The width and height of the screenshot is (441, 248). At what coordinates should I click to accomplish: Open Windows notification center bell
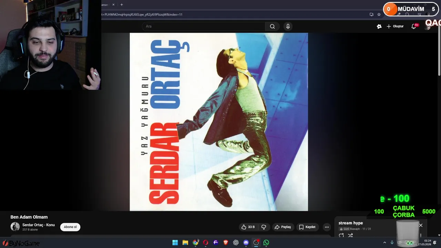[x=435, y=242]
